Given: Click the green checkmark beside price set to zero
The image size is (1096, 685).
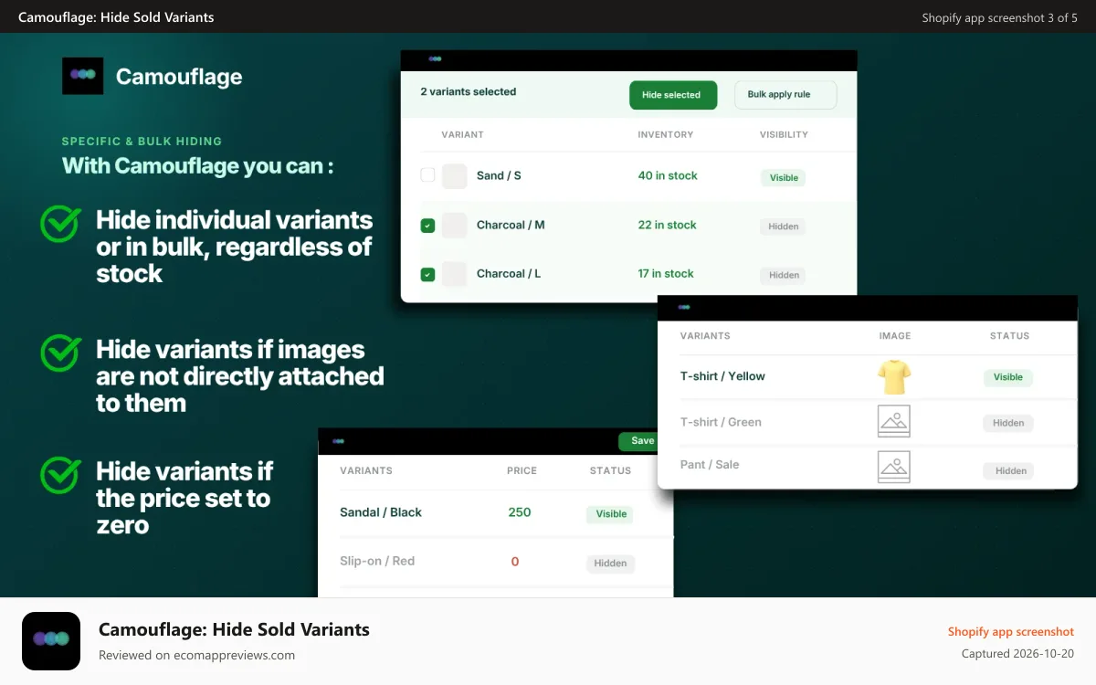Looking at the screenshot, I should point(61,473).
